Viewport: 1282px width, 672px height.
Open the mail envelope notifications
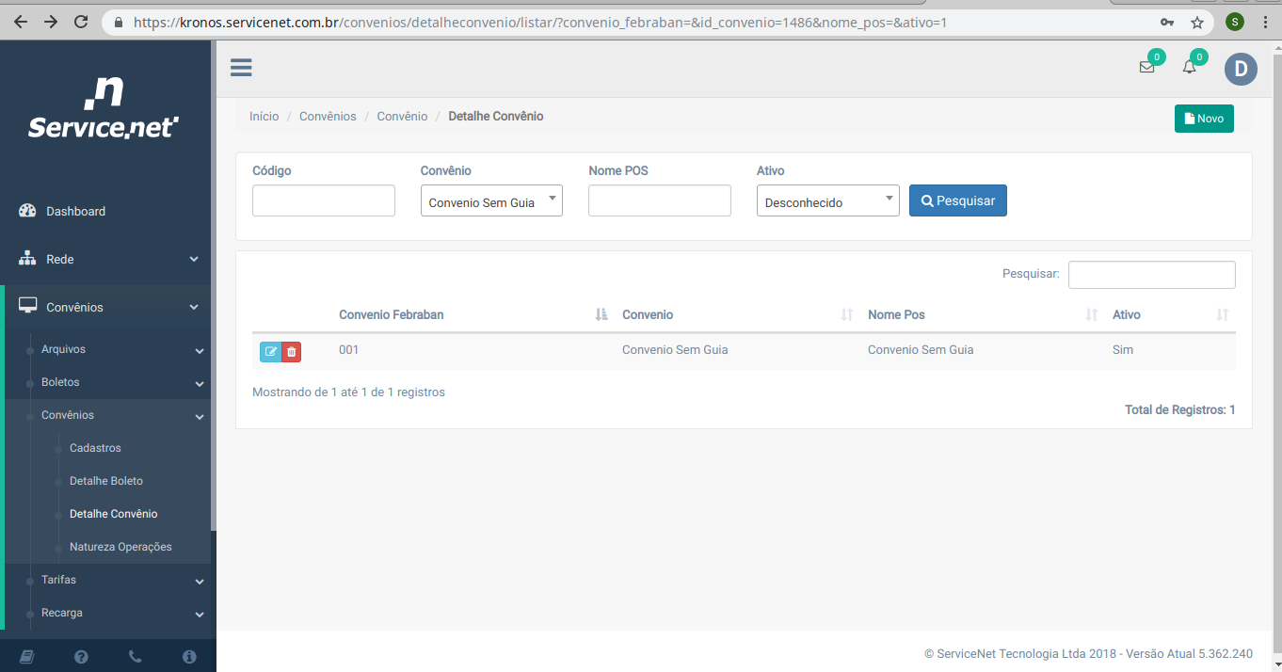1146,67
